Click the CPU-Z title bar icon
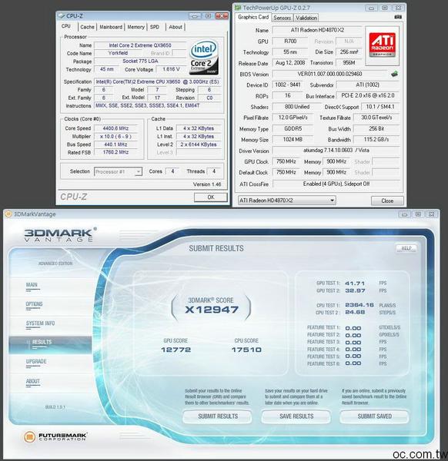The width and height of the screenshot is (448, 461). 62,16
